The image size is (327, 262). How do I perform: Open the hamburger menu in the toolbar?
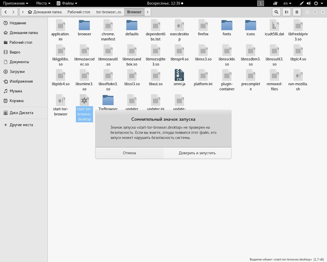coord(297,12)
